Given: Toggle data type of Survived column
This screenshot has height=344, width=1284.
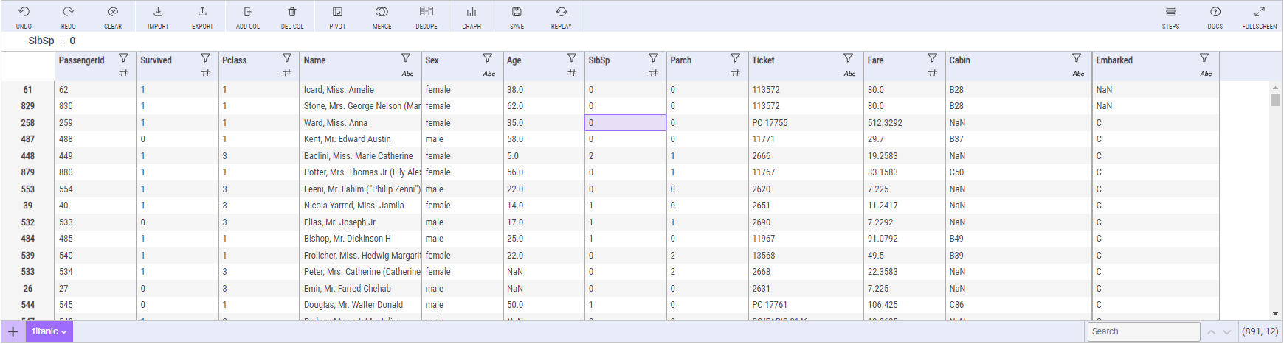Looking at the screenshot, I should 205,73.
